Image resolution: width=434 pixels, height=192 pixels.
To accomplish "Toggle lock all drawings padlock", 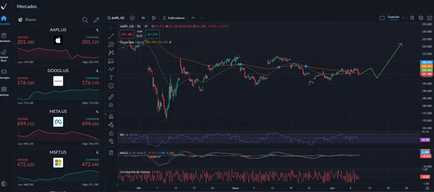I will [111, 133].
